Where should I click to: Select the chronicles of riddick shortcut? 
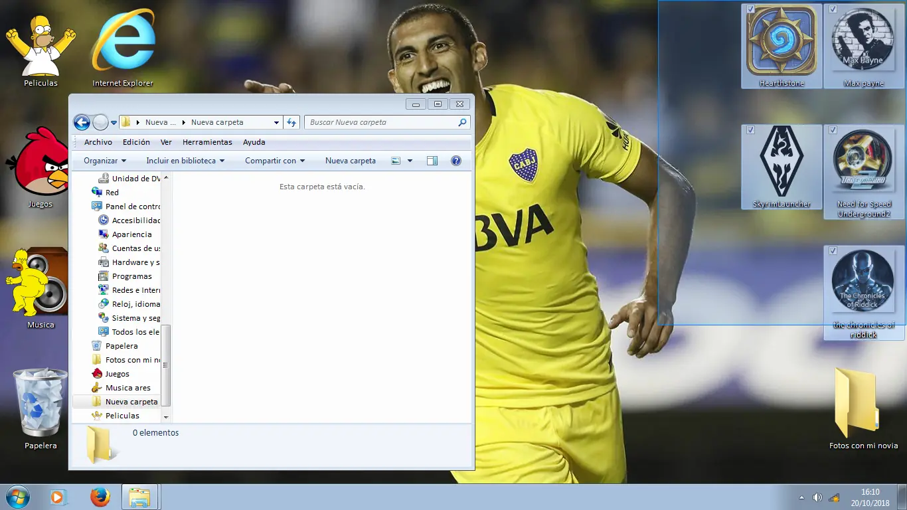(x=863, y=293)
